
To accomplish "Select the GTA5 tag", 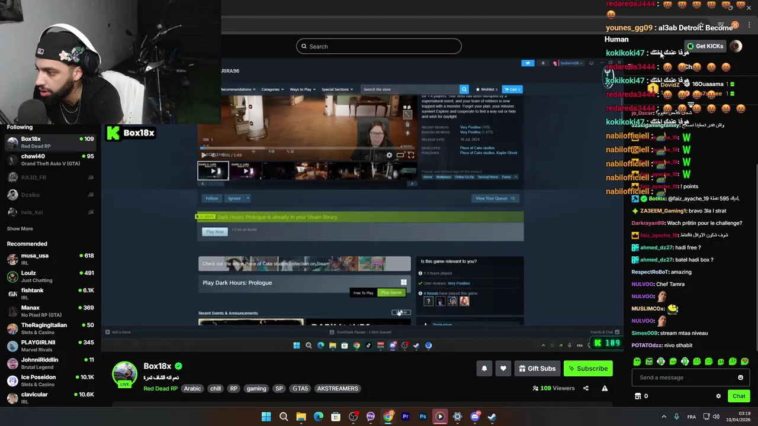I will pos(300,389).
